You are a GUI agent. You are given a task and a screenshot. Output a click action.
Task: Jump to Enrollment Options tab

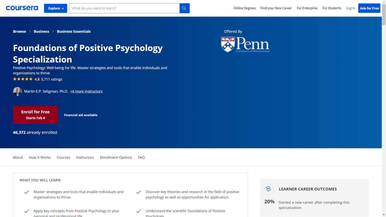[116, 157]
